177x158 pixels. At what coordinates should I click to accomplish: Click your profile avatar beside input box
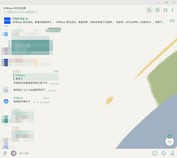tap(14, 153)
